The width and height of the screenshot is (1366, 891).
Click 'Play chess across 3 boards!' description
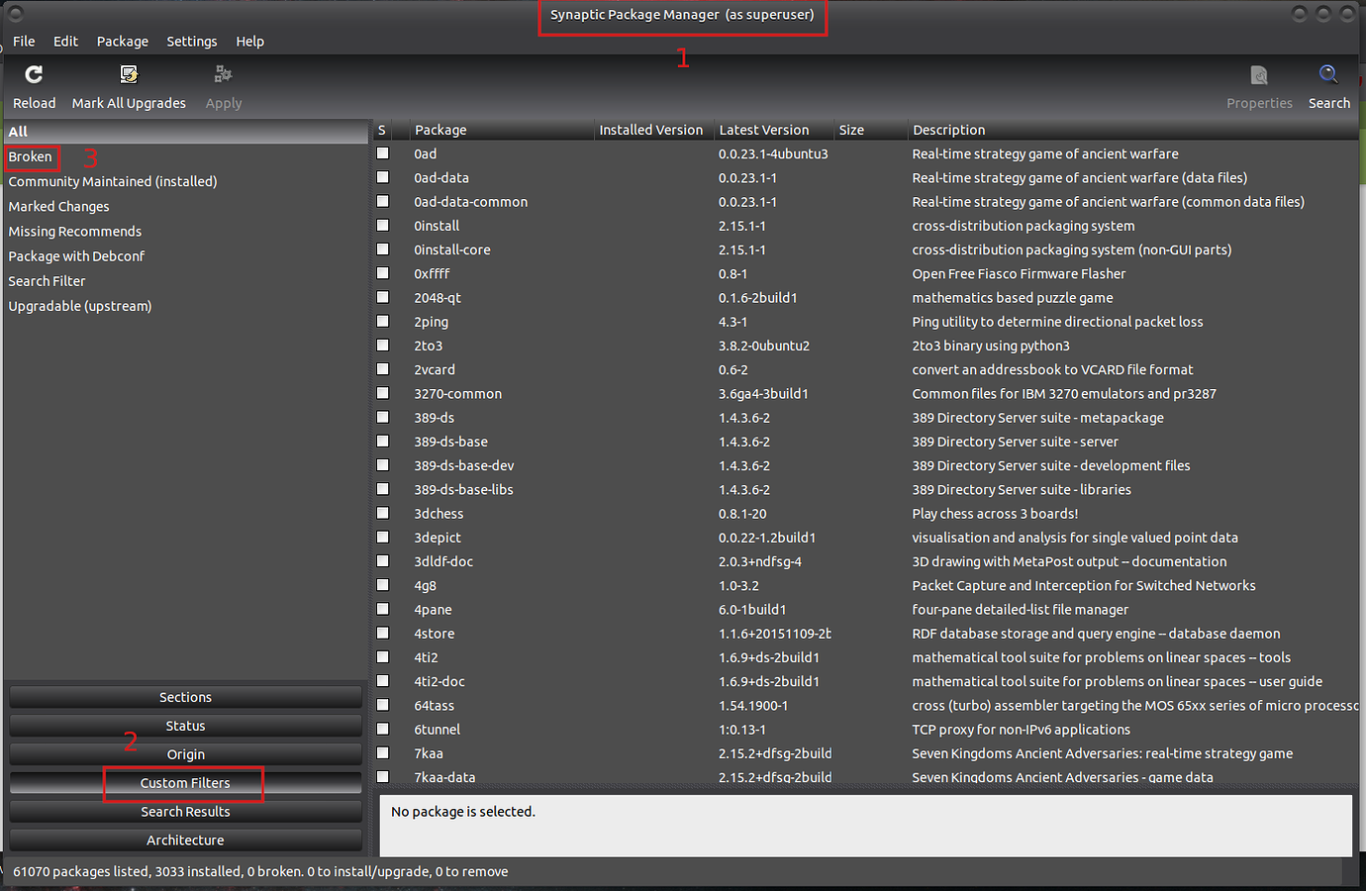[995, 513]
